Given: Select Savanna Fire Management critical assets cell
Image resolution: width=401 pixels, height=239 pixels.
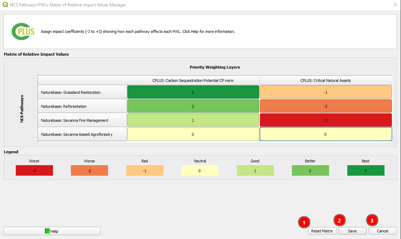Looking at the screenshot, I should pos(326,120).
